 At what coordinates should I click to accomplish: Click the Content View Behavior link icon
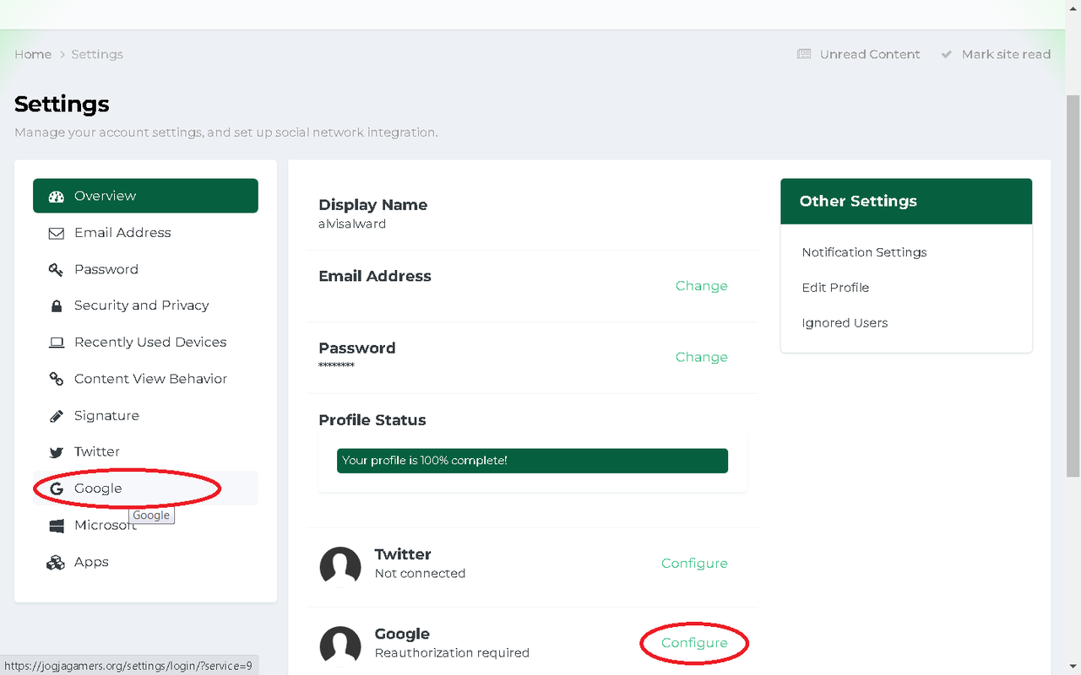57,379
